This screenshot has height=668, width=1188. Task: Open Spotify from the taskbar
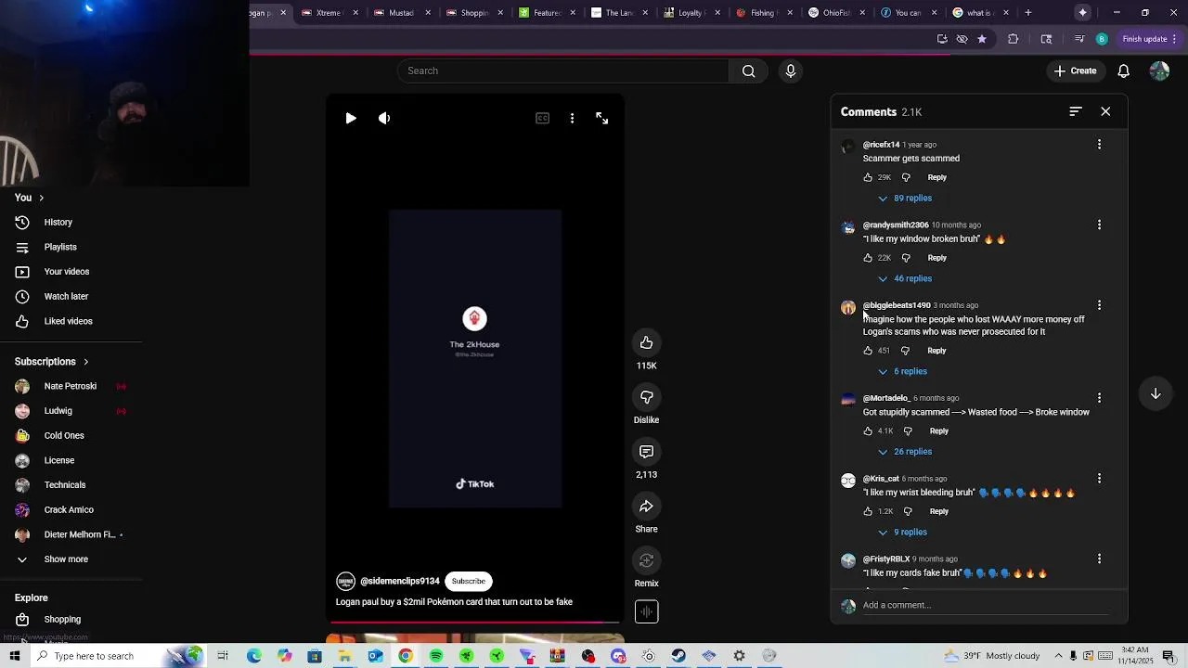tap(436, 656)
